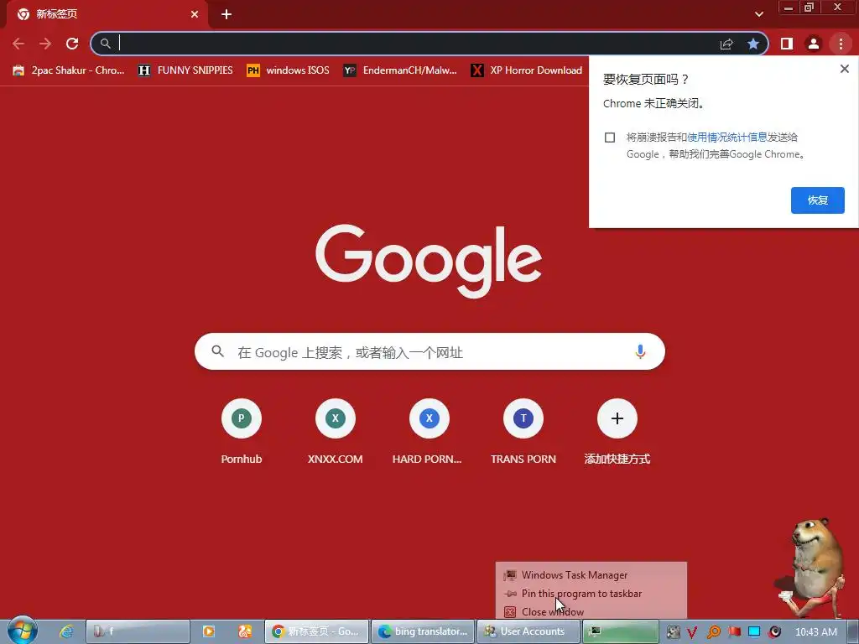Click the blue 恢复 restore button
This screenshot has height=644, width=859.
817,200
